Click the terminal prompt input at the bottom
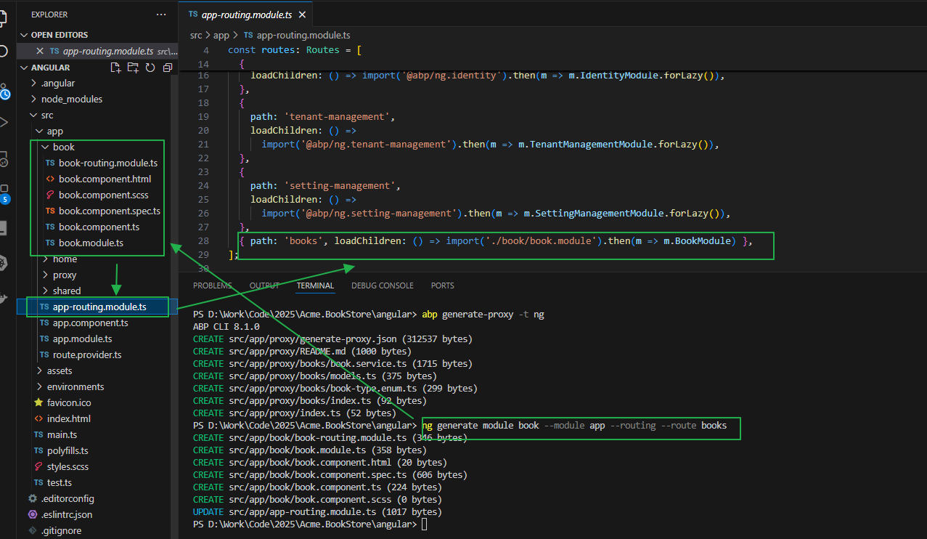Viewport: 927px width, 539px height. click(424, 524)
